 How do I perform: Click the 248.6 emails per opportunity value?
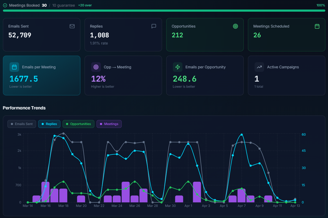[185, 79]
